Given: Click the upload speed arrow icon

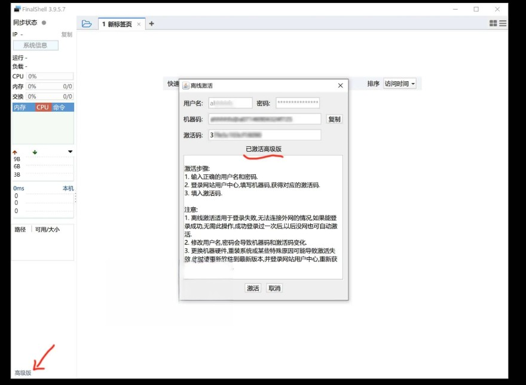Looking at the screenshot, I should coord(15,152).
